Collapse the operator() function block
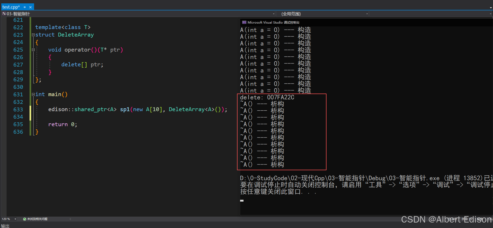Viewport: 493px width, 228px height. [33, 50]
